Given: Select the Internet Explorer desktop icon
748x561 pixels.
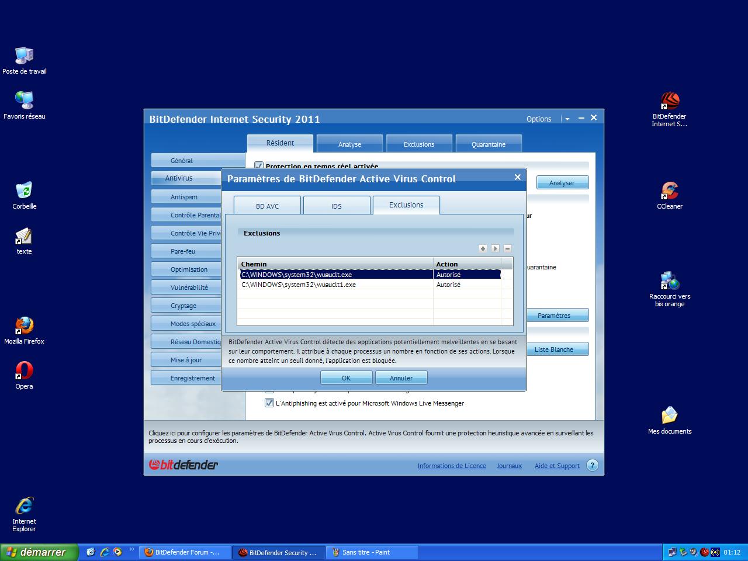Looking at the screenshot, I should click(x=24, y=515).
